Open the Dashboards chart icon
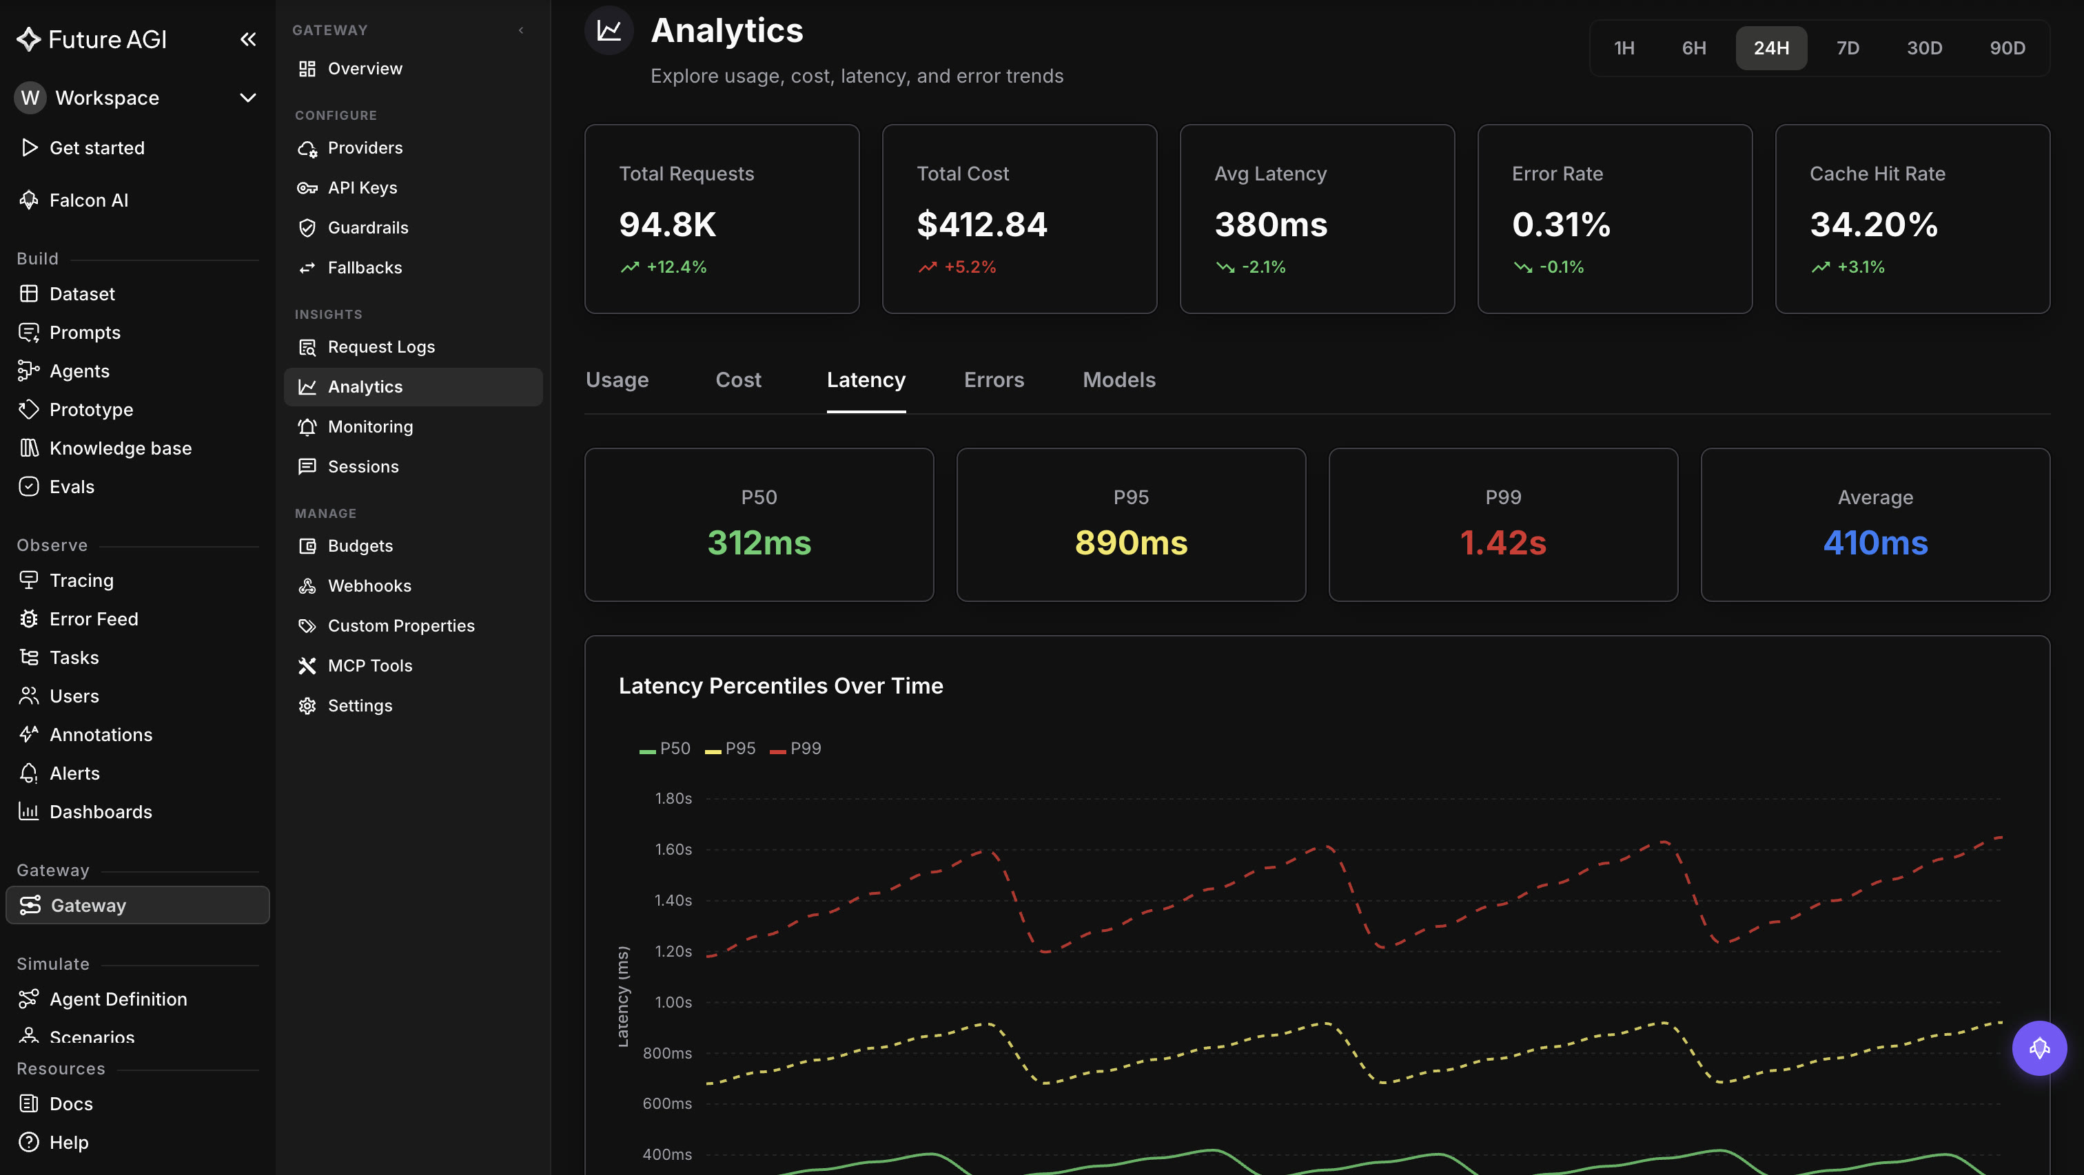2084x1175 pixels. coord(29,811)
